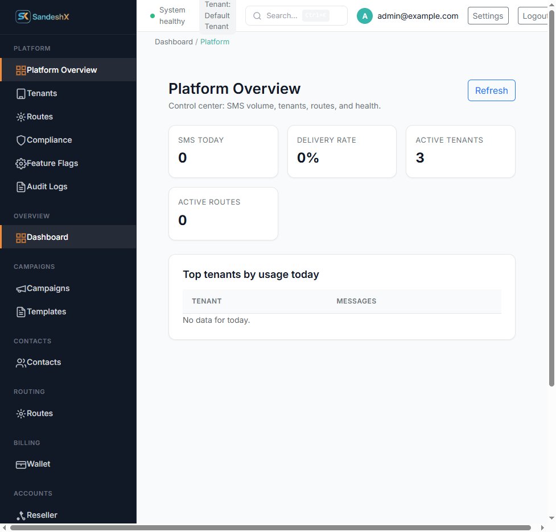Open Templates in the sidebar
The width and height of the screenshot is (556, 532).
pos(68,311)
